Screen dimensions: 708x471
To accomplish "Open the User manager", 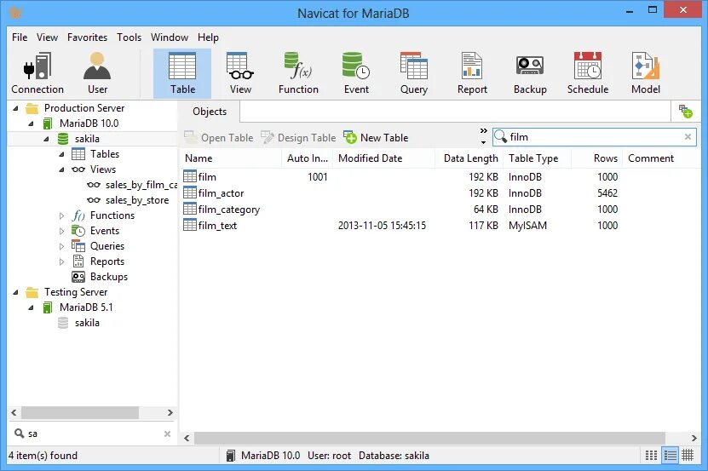I will coord(97,73).
